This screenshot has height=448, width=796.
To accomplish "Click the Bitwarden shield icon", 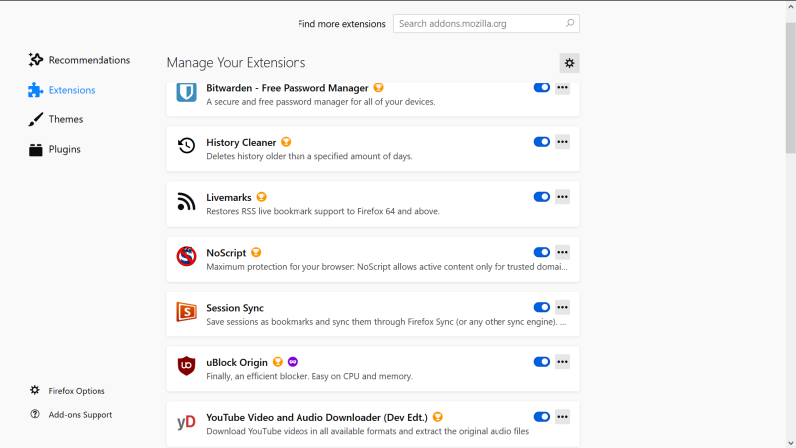I will point(186,93).
